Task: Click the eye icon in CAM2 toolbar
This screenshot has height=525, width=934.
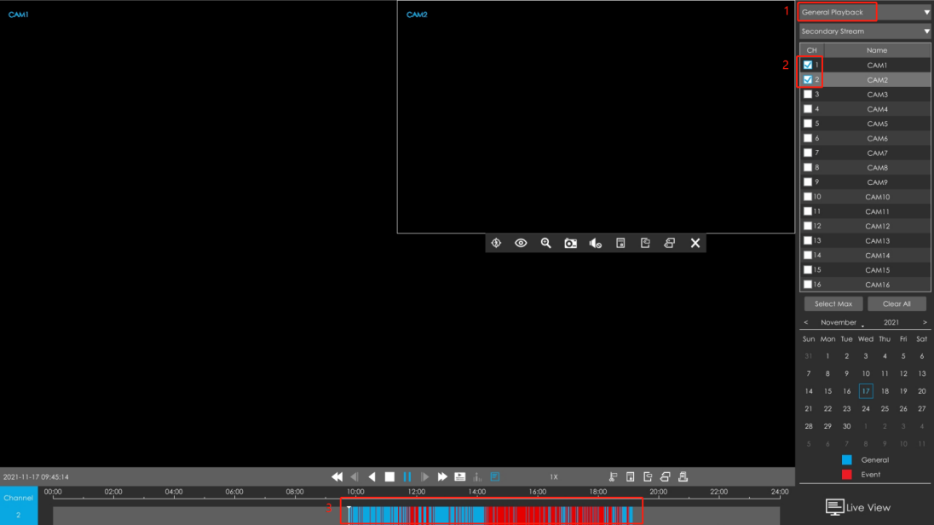Action: click(x=521, y=243)
